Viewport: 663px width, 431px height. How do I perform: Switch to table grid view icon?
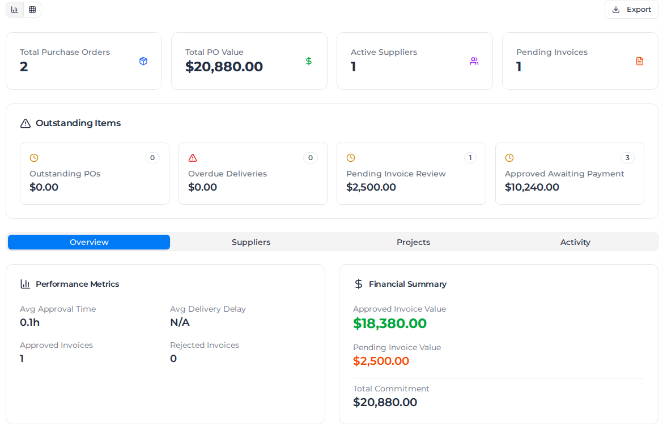click(32, 10)
